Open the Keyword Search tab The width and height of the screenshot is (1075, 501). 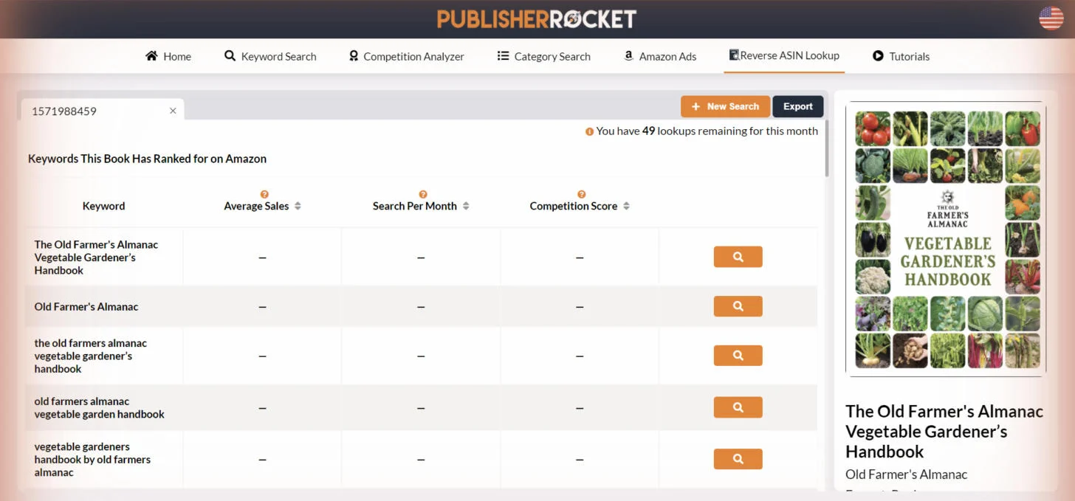(270, 56)
